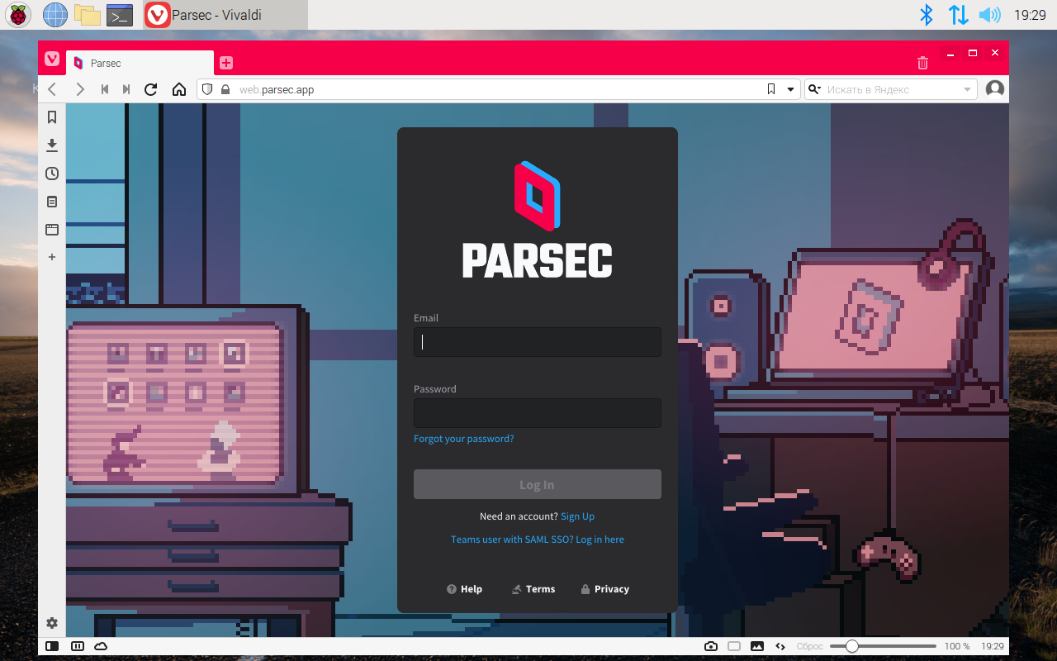Open the Notes panel in sidebar
The image size is (1057, 661).
[52, 202]
